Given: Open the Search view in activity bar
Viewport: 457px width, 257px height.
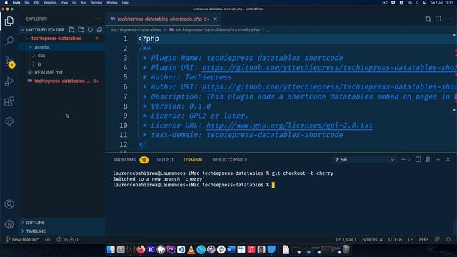Looking at the screenshot, I should click(x=9, y=41).
